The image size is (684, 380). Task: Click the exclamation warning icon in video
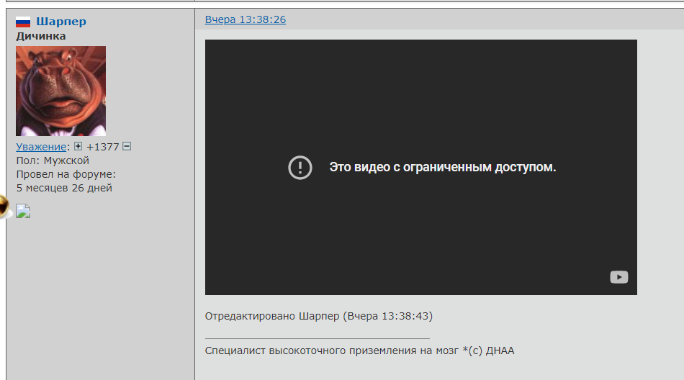click(300, 168)
